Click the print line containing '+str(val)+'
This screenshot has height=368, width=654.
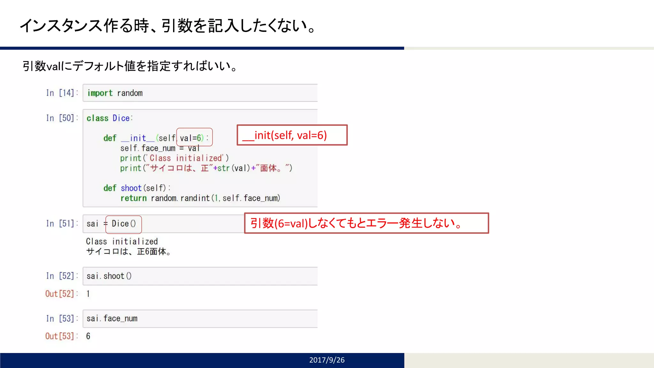tap(206, 168)
